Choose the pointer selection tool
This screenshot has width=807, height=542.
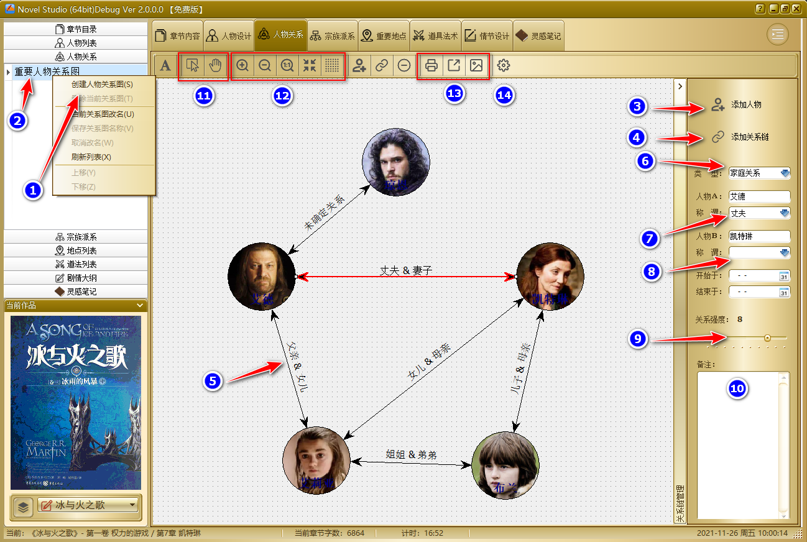pos(193,66)
